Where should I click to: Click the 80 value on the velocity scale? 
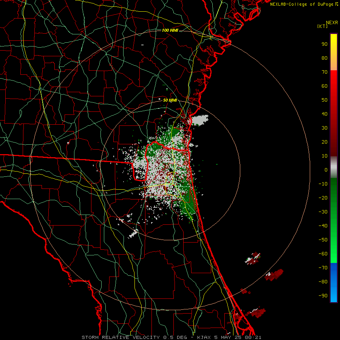[x=325, y=58]
